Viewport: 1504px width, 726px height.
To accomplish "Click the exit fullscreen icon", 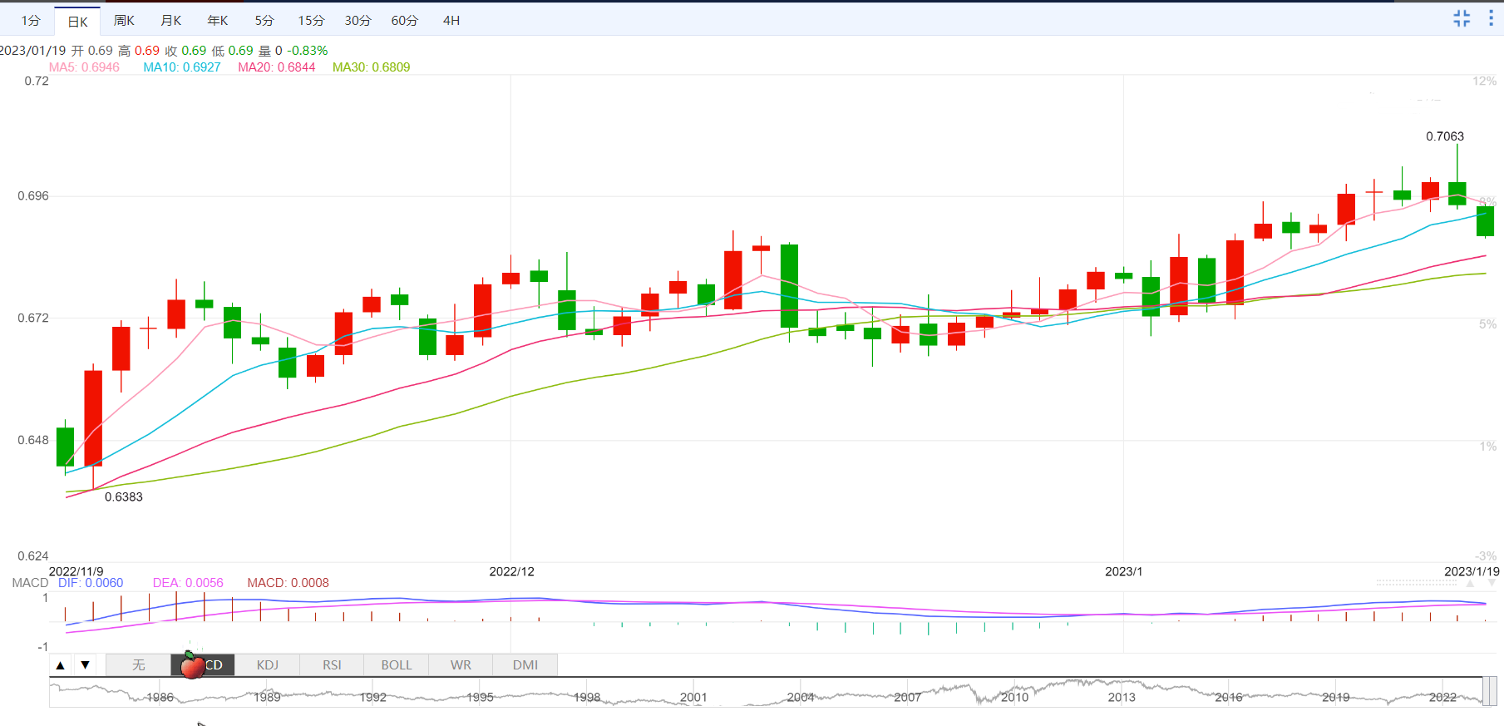I will pos(1462,18).
